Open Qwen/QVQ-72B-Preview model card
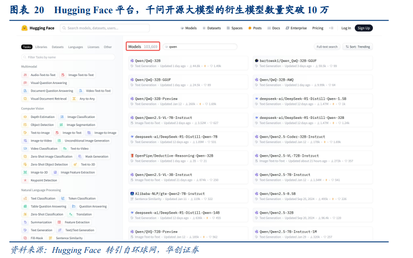The image size is (413, 258). click(188, 234)
